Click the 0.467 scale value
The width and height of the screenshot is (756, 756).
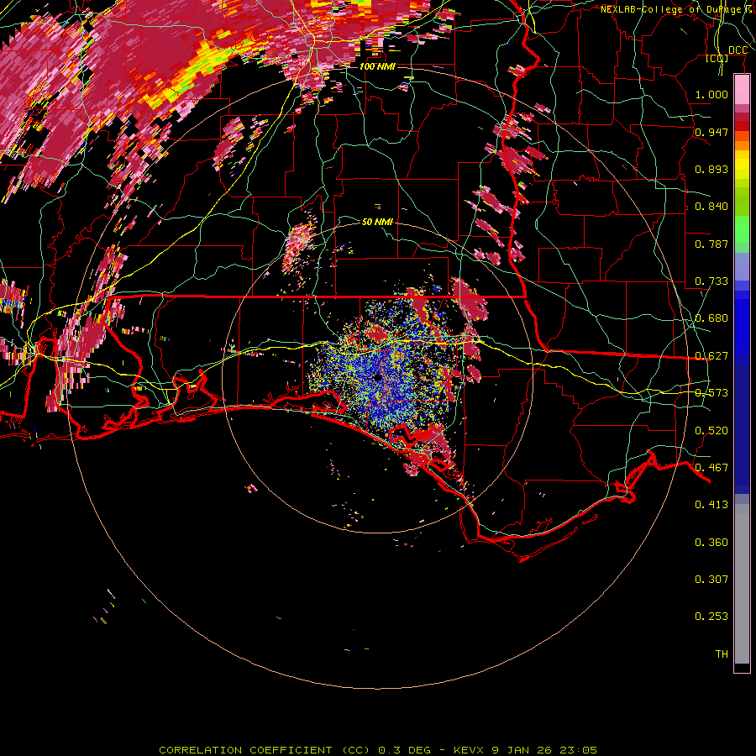pos(711,467)
